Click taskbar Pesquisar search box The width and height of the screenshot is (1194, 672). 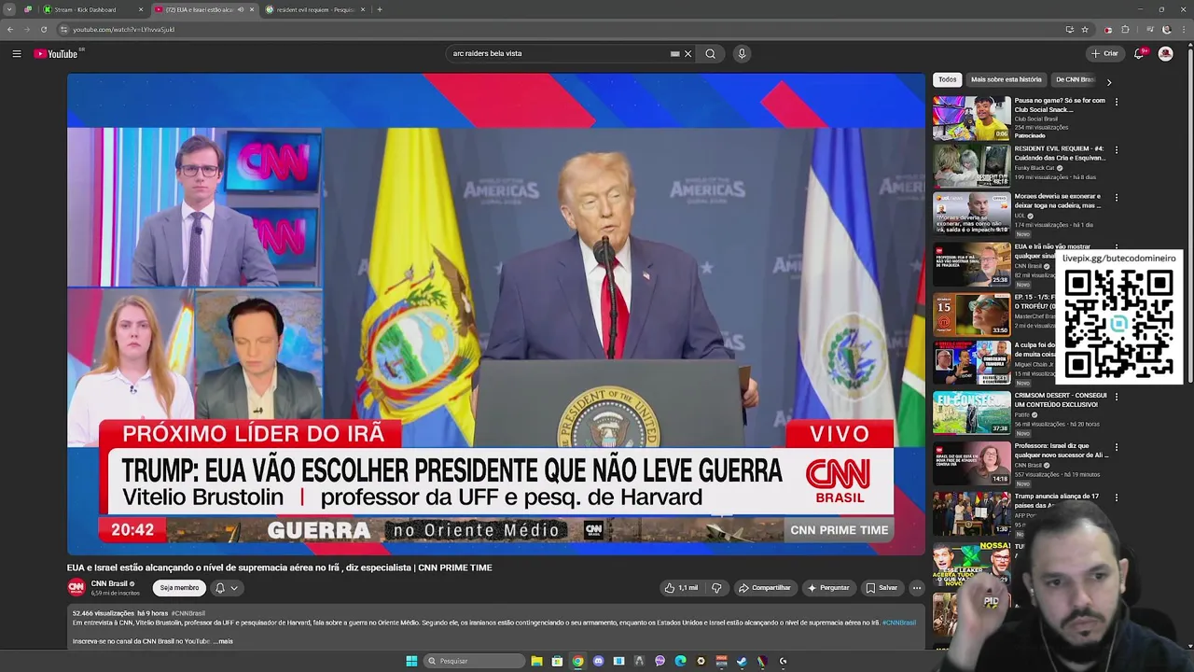tap(475, 661)
